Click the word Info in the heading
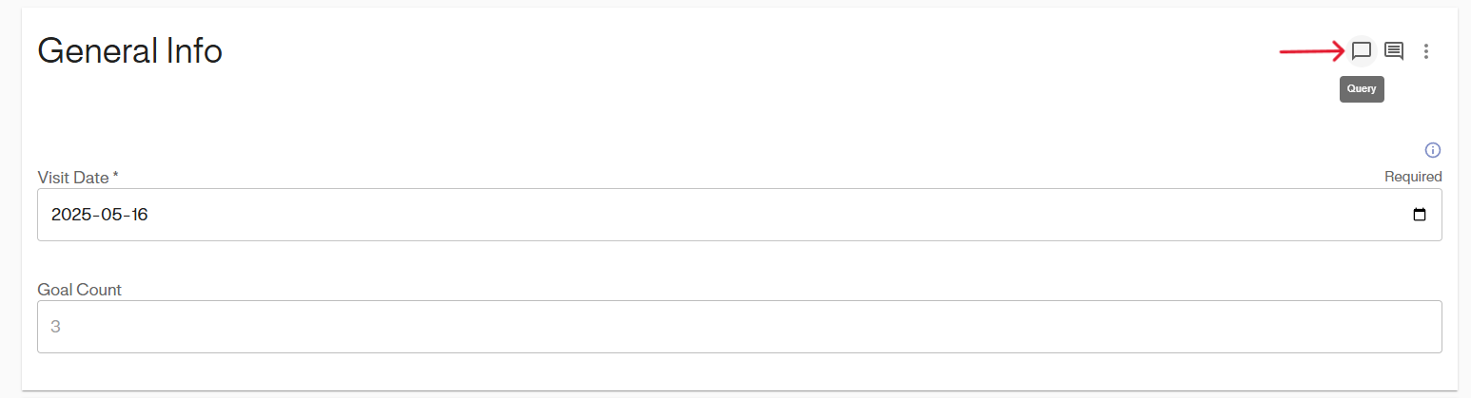 click(x=191, y=50)
